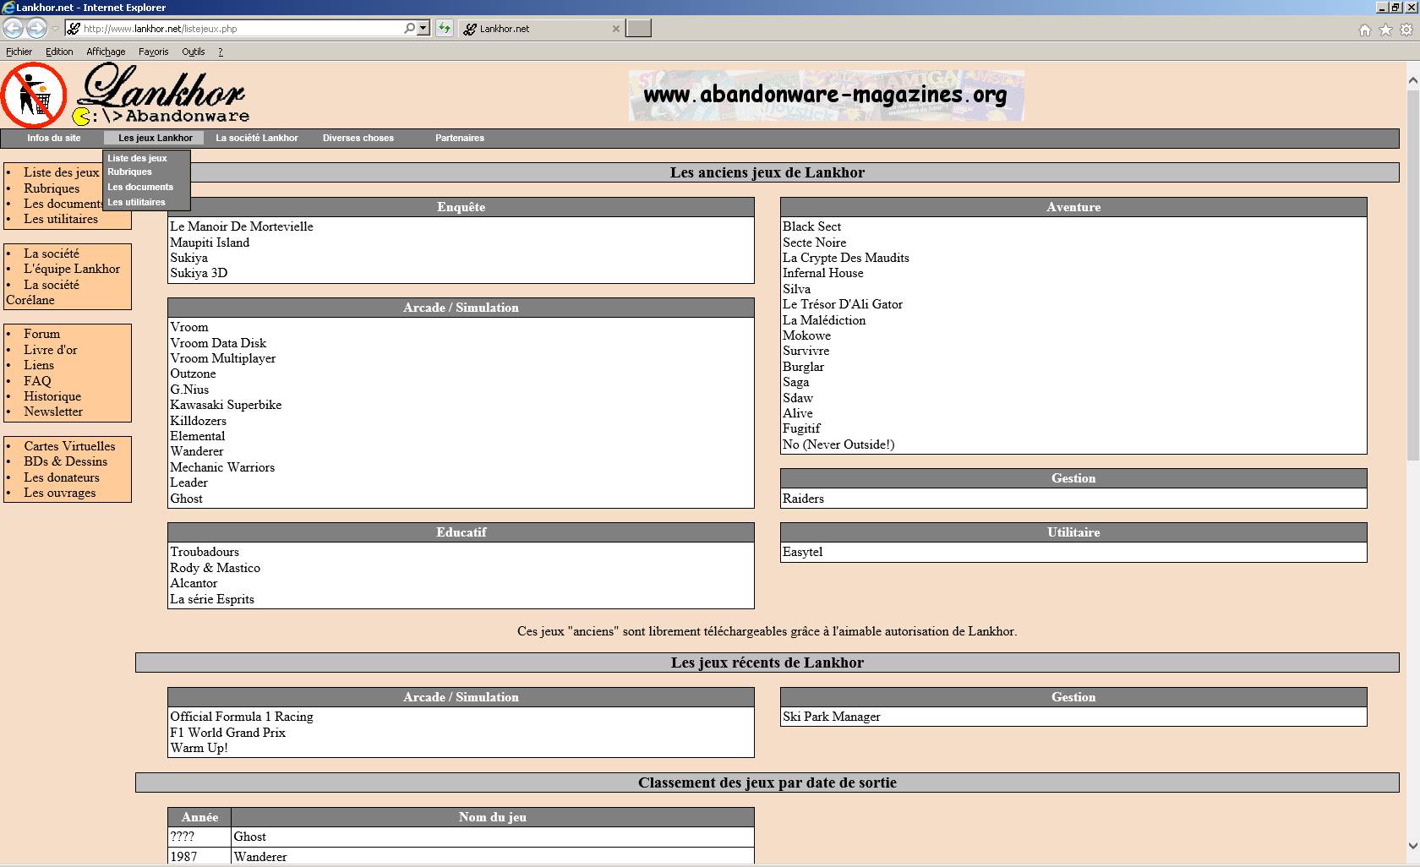Click the browser Forward arrow button
Screen dimensions: 1420x867
(36, 29)
